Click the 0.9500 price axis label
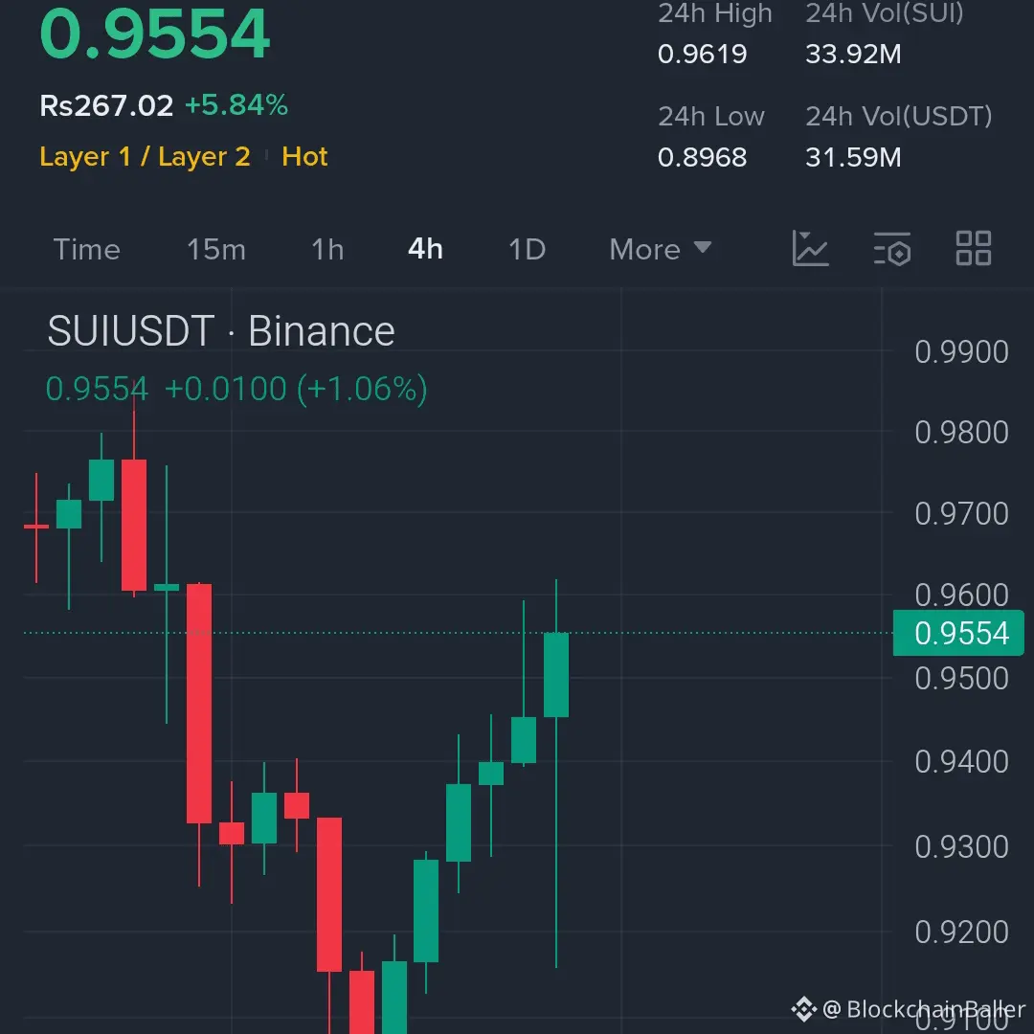This screenshot has height=1034, width=1034. 961,679
